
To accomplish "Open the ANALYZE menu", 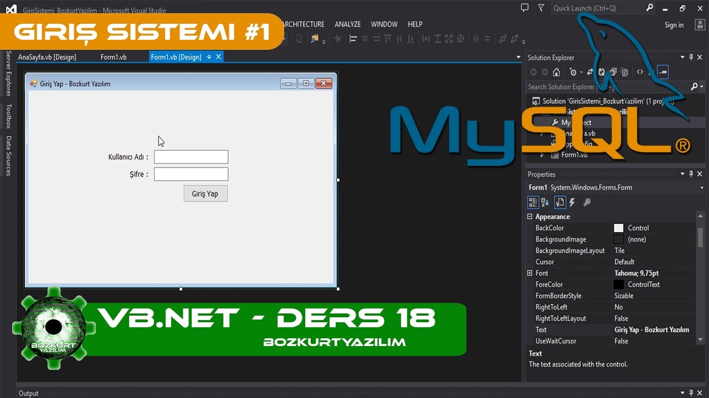I will pos(347,24).
